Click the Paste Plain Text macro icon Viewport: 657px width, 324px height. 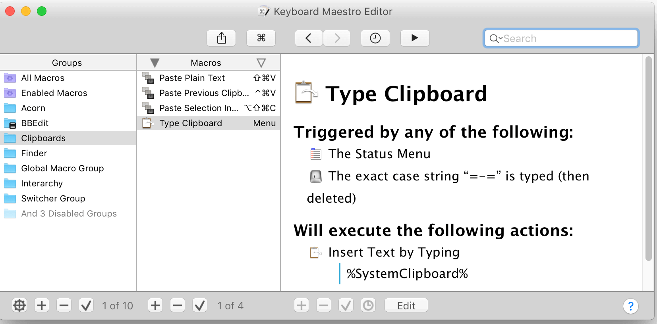point(148,78)
